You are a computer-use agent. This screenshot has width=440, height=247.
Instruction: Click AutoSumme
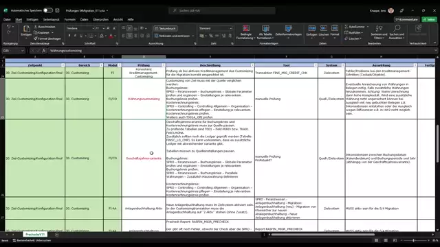(x=355, y=27)
